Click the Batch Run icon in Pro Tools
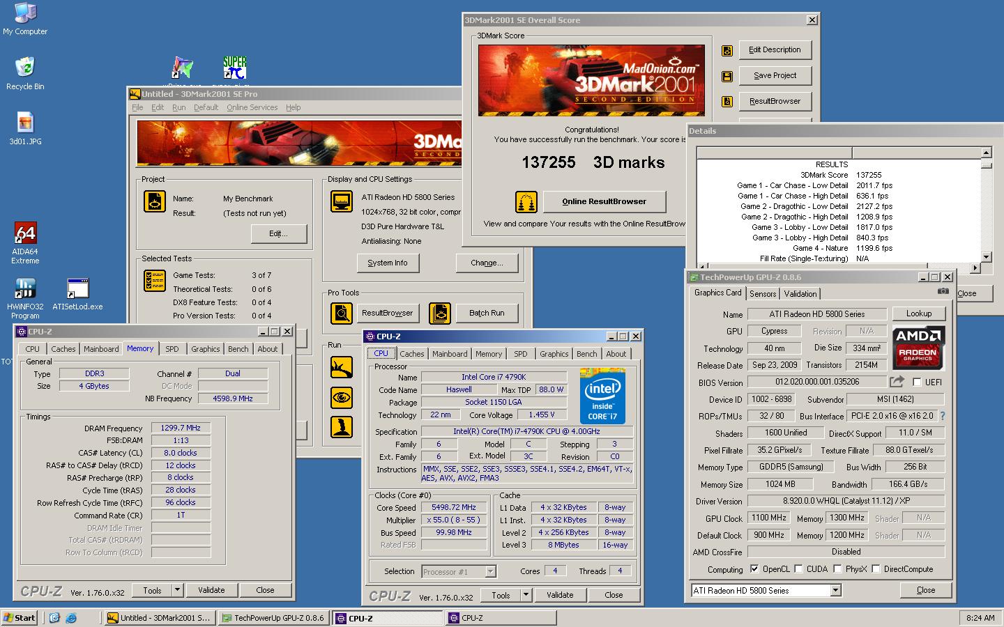 coord(440,313)
